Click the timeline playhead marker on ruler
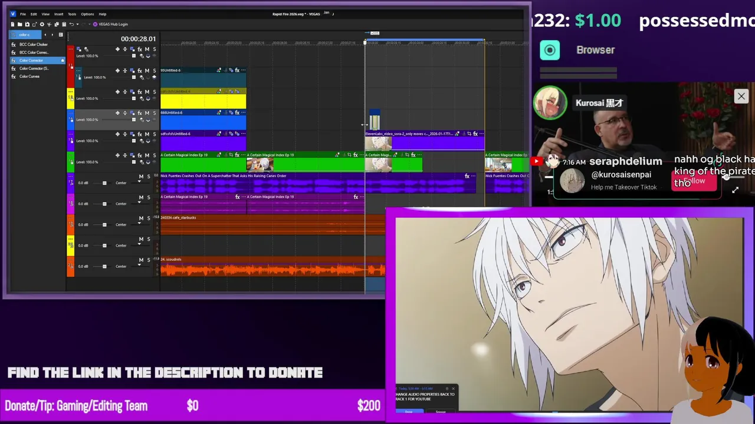Viewport: 755px width, 424px height. (x=365, y=42)
